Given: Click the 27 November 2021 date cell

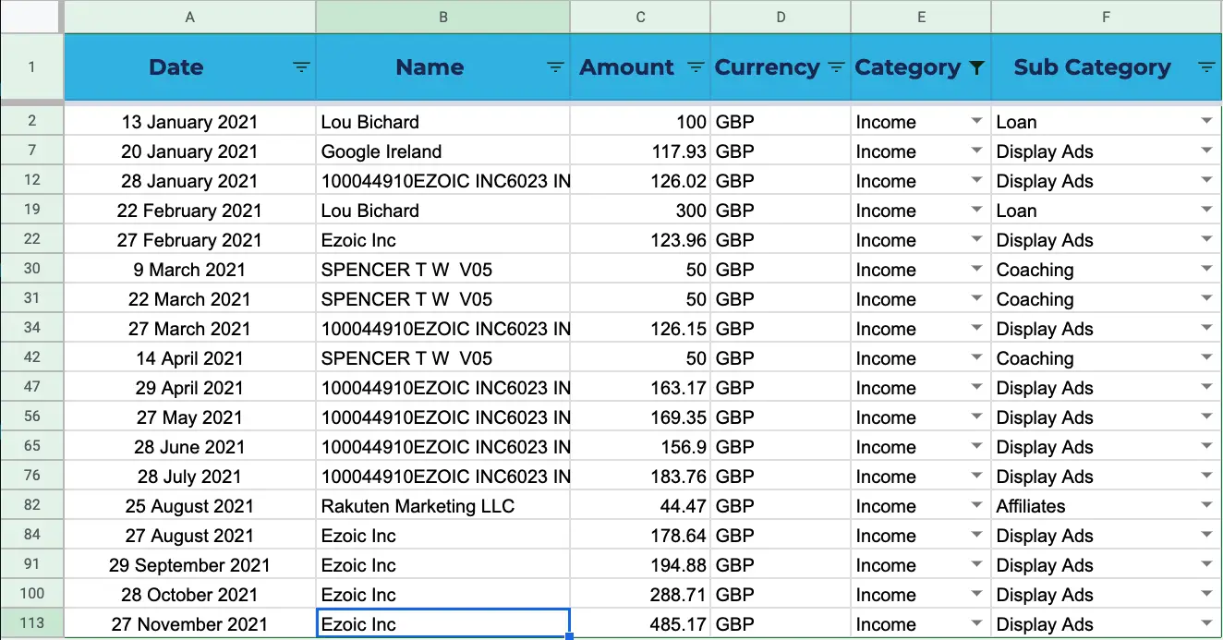Looking at the screenshot, I should click(189, 623).
